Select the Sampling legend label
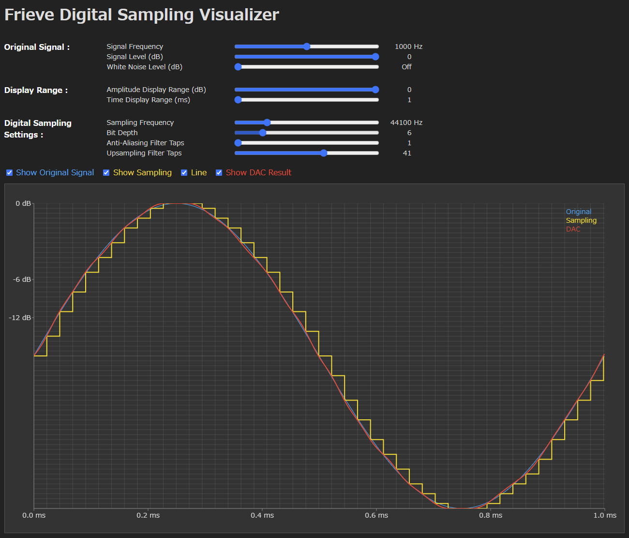The height and width of the screenshot is (538, 629). point(581,220)
